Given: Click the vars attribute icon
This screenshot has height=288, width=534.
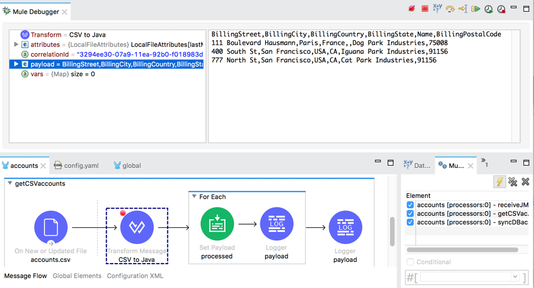Looking at the screenshot, I should [25, 74].
